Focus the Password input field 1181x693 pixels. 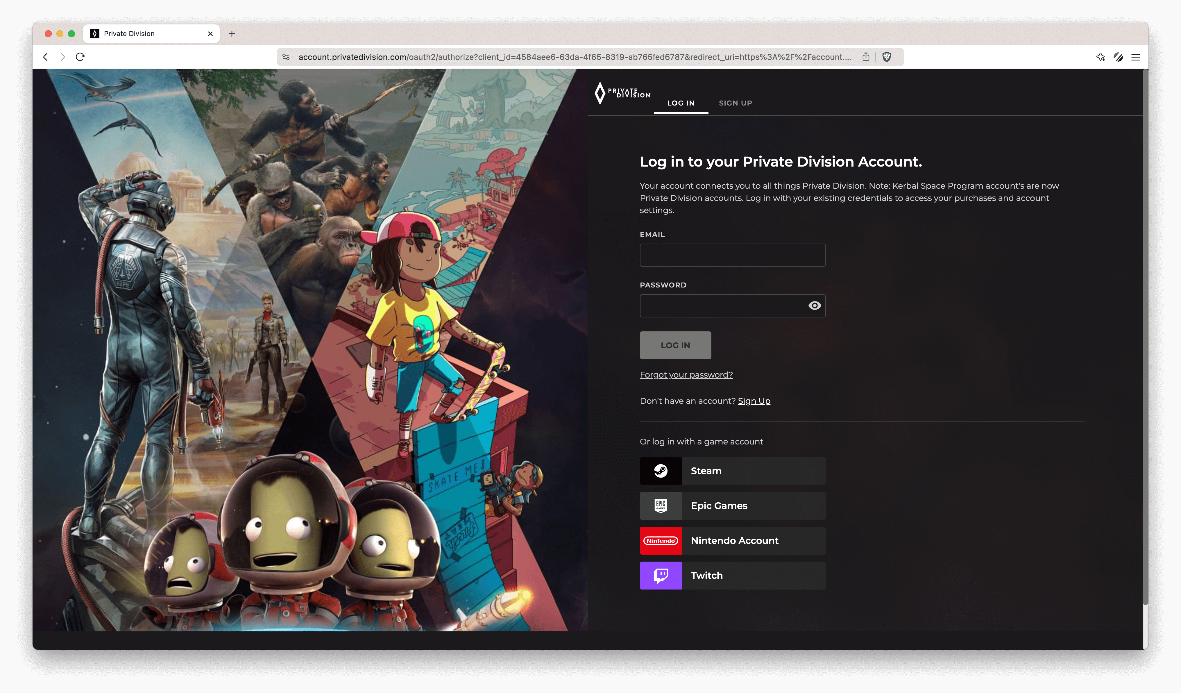(733, 306)
